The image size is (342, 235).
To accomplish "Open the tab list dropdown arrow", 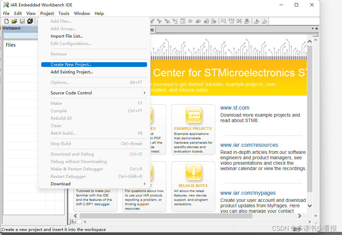I will tap(313, 29).
